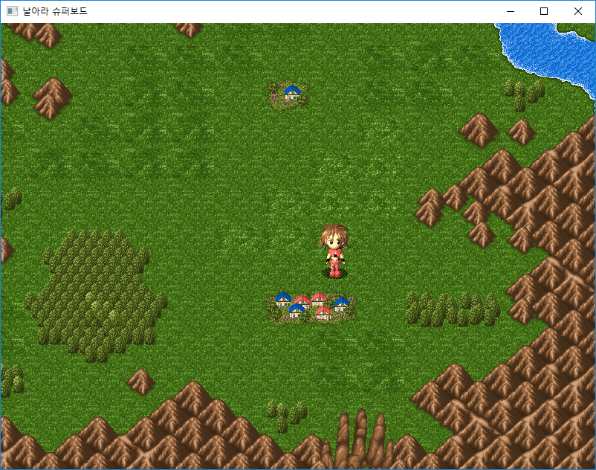
Task: Minimize the 날아라 슈퍼보드 window
Action: pos(511,11)
